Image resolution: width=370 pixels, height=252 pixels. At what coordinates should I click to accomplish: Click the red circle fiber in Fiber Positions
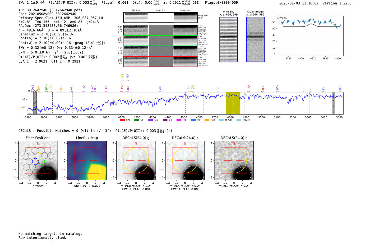point(39,167)
